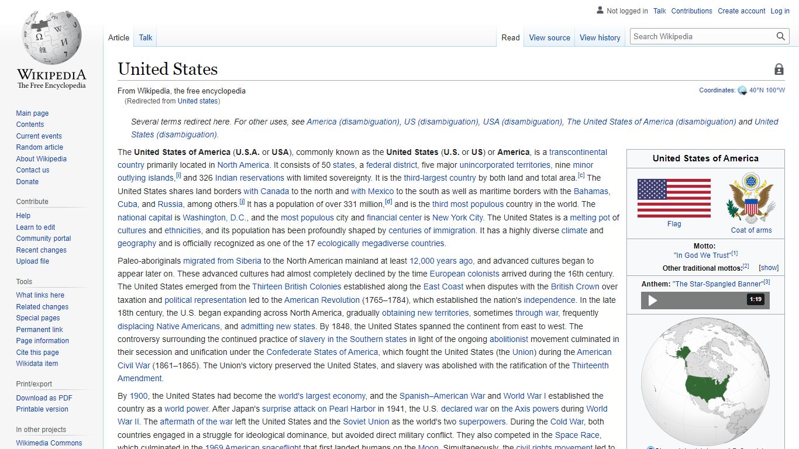The image size is (799, 449).
Task: Open Special pages
Action: pyautogui.click(x=38, y=318)
